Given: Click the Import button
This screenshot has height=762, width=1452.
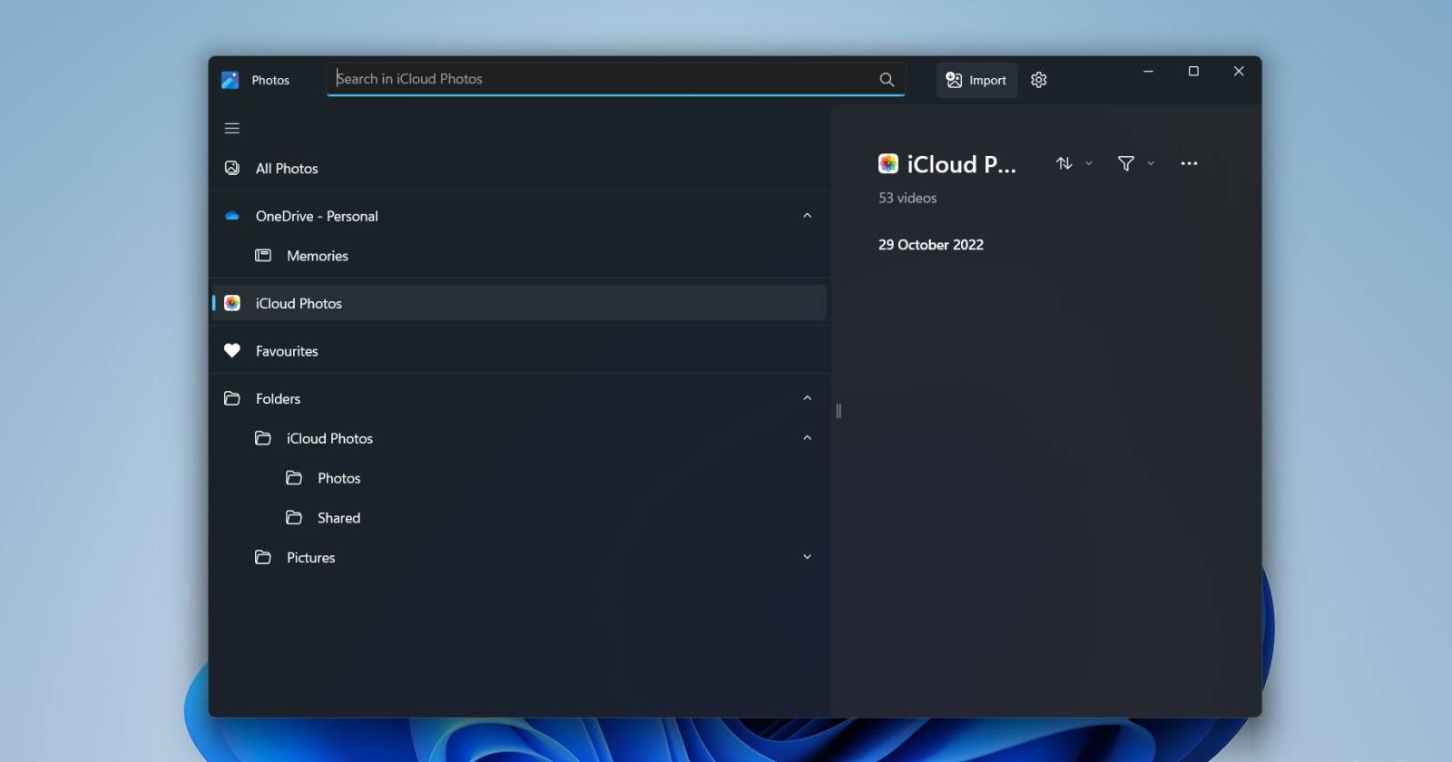Looking at the screenshot, I should 976,80.
